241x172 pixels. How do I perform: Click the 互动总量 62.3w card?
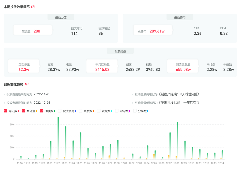(x=24, y=67)
